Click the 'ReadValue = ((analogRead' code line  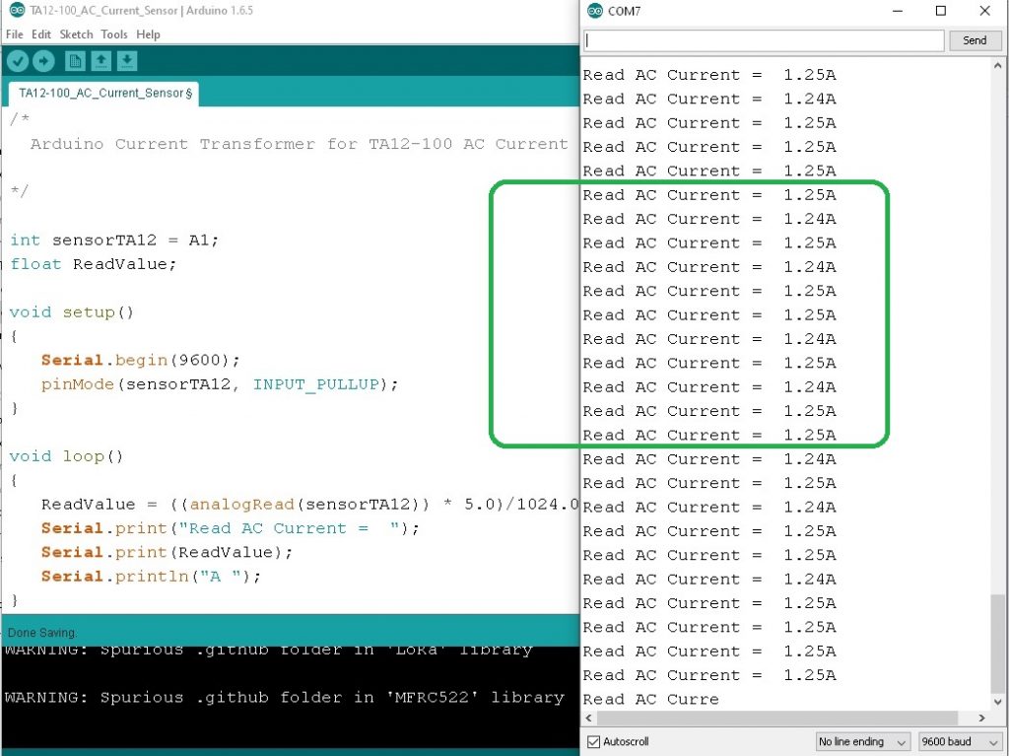(x=310, y=505)
